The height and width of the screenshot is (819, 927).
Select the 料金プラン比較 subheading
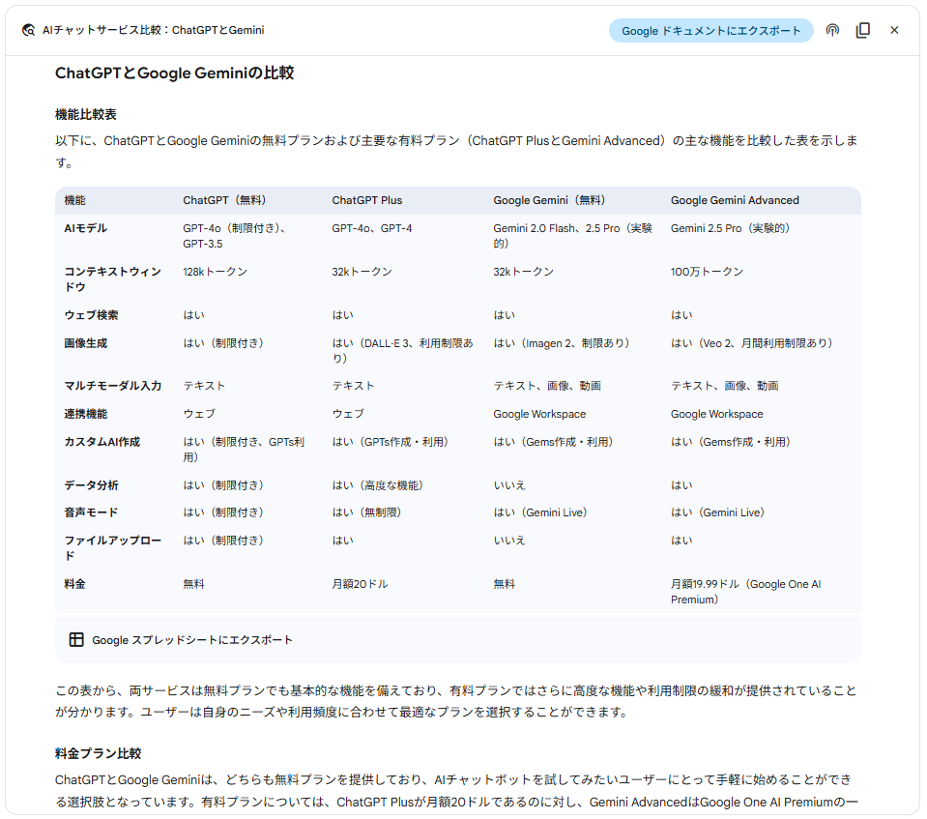99,753
